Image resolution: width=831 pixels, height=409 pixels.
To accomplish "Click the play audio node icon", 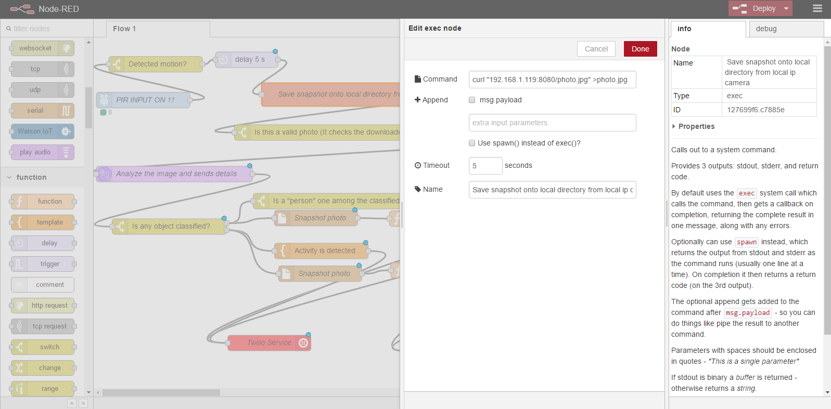I will (x=66, y=152).
